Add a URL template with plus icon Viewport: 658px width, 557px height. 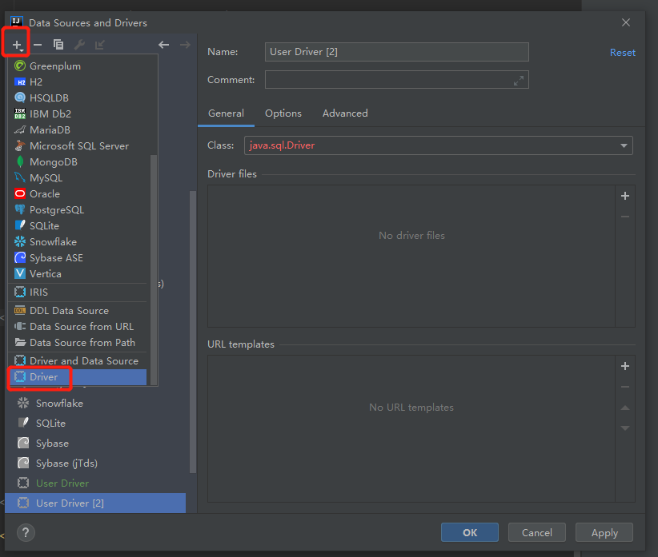625,366
